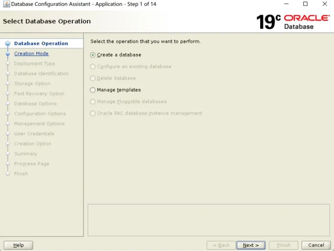
Task: Choose Oracle RAC database Instance management
Action: [x=92, y=113]
